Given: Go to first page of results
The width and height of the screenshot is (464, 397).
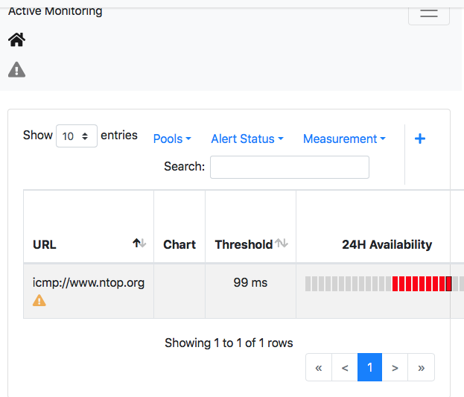Looking at the screenshot, I should [x=319, y=367].
